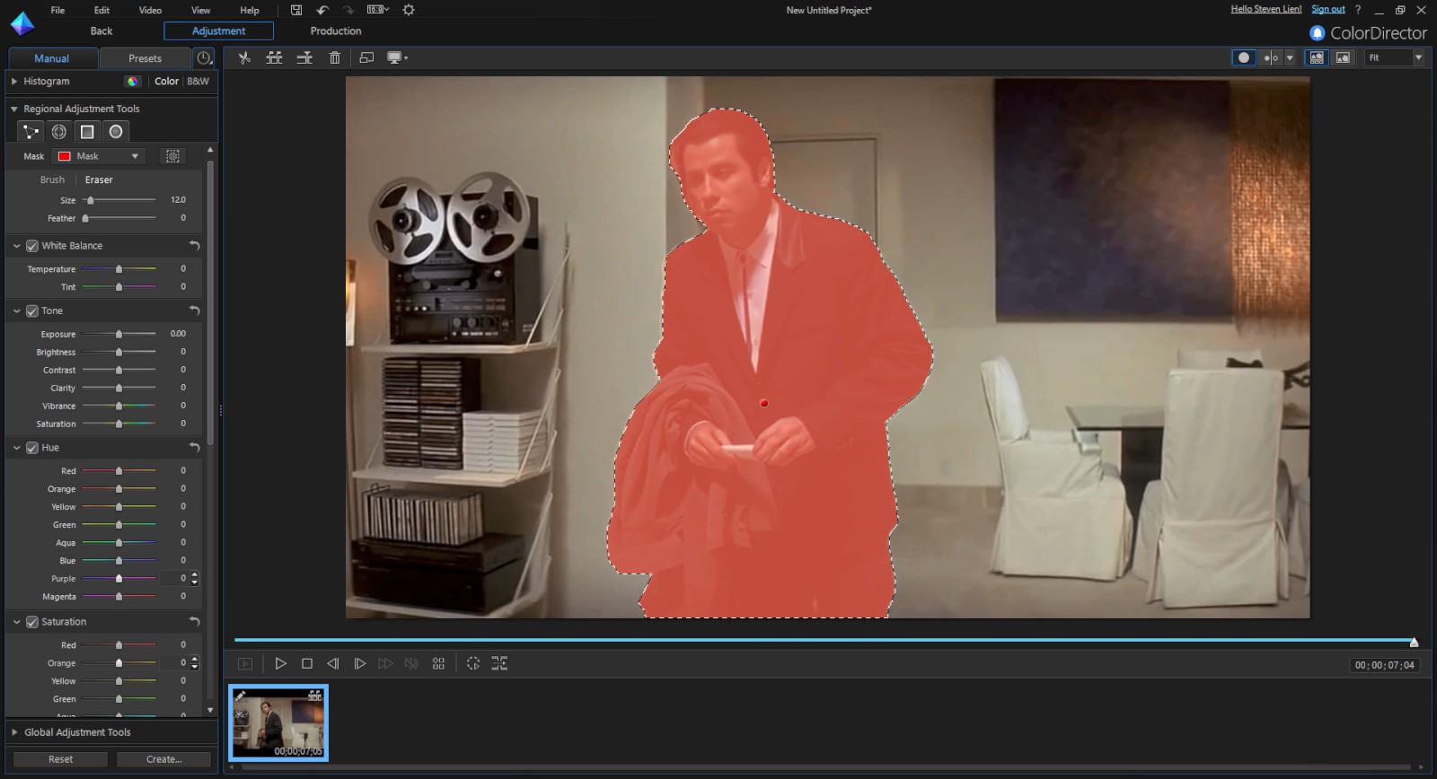
Task: Collapse the Hue chevron
Action: (x=16, y=448)
